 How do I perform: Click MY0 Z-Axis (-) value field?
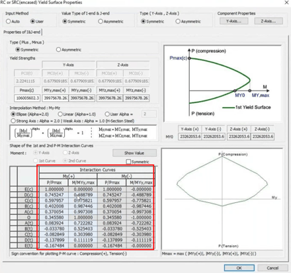coord(263,137)
